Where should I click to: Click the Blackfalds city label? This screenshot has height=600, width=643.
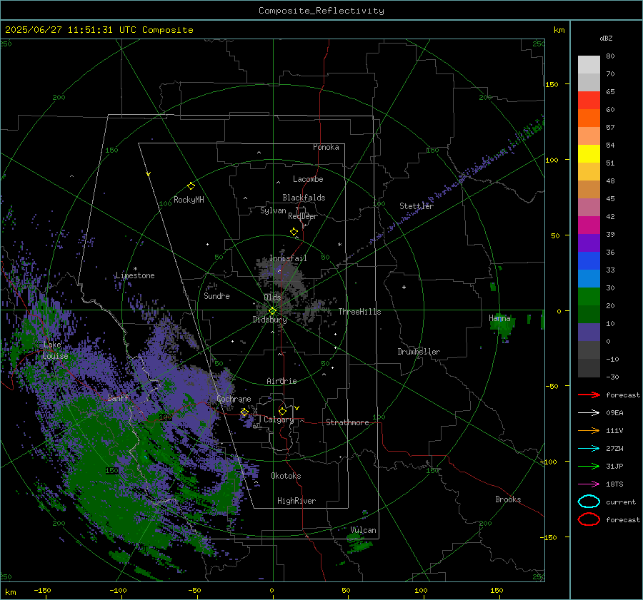pos(304,198)
